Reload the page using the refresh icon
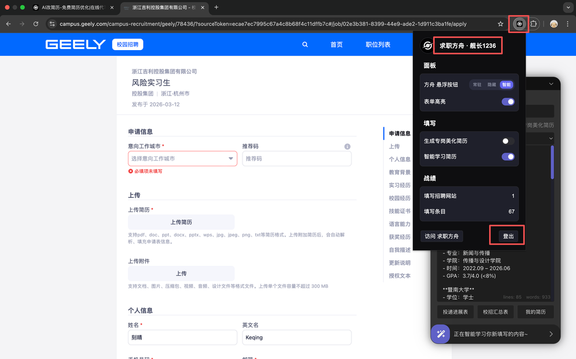 (x=36, y=24)
